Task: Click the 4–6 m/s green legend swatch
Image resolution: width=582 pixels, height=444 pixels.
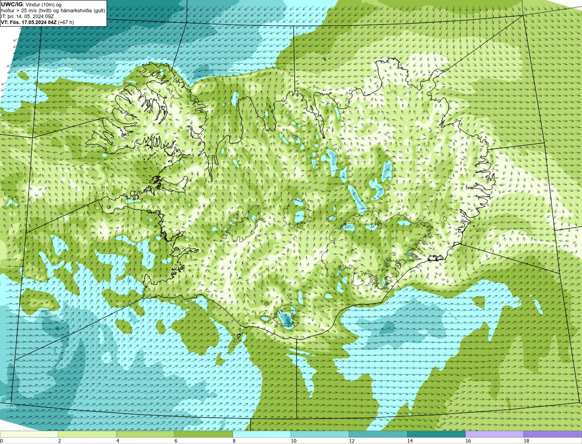Action: [145, 434]
